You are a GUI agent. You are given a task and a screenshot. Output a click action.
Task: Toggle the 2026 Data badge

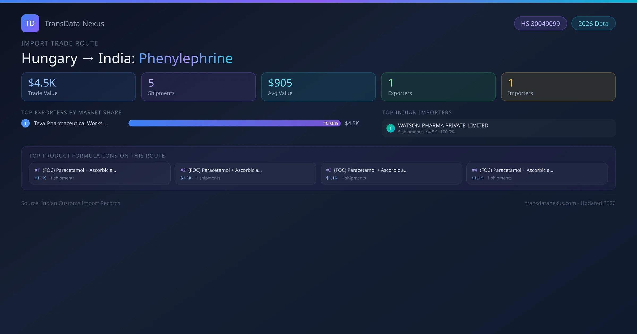(x=593, y=23)
